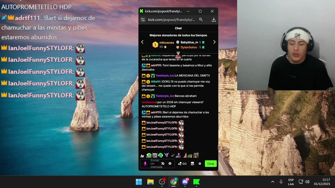335x188 pixels.
Task: Click the gold rank 1 badge
Action: click(155, 45)
